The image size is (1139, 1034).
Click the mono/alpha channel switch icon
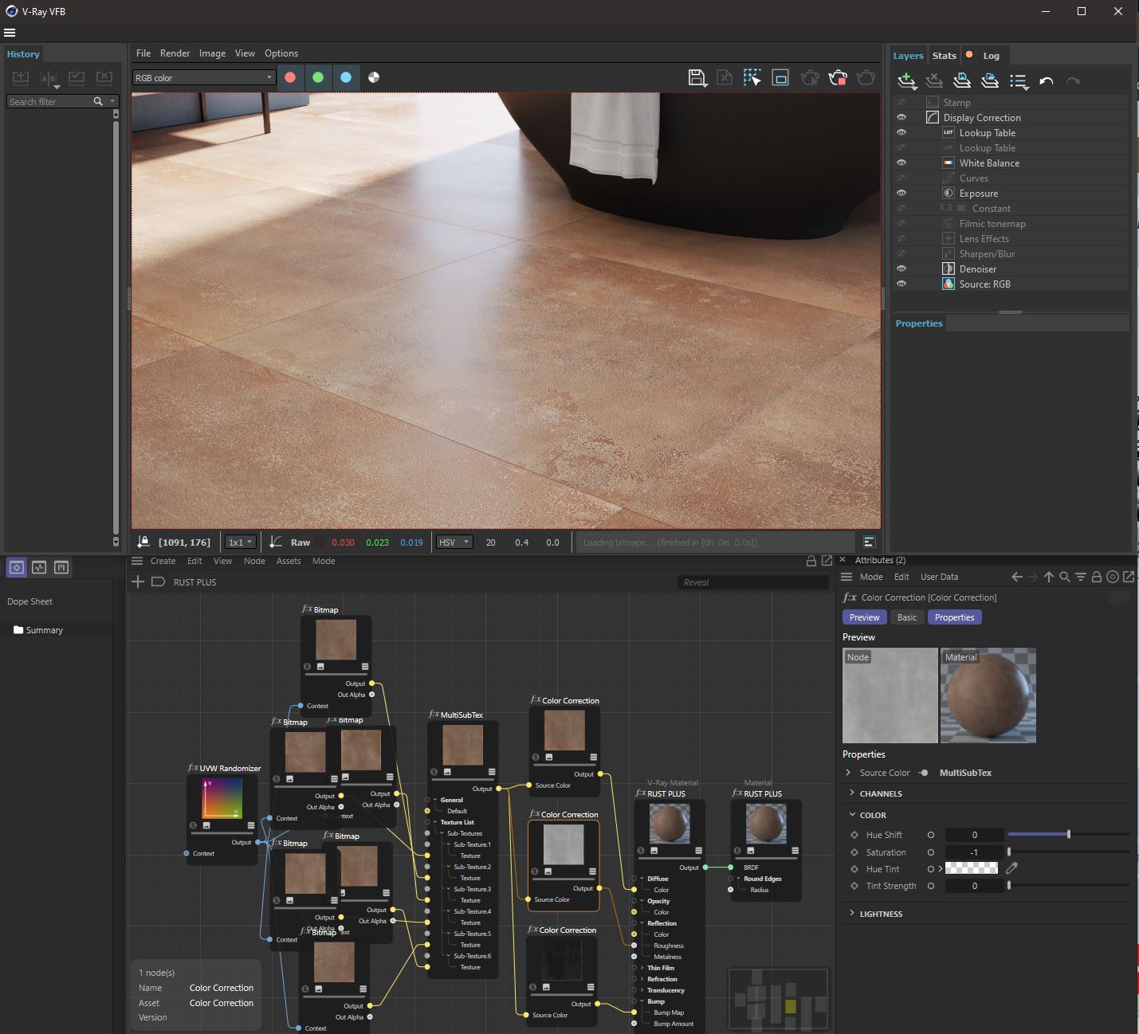374,77
